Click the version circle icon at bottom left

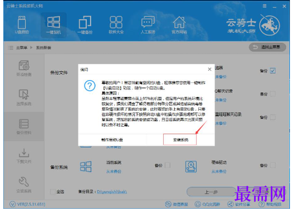click(x=12, y=204)
